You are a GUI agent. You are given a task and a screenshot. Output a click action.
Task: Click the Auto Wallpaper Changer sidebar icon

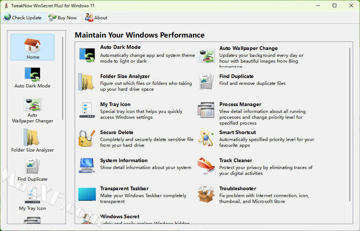point(32,104)
